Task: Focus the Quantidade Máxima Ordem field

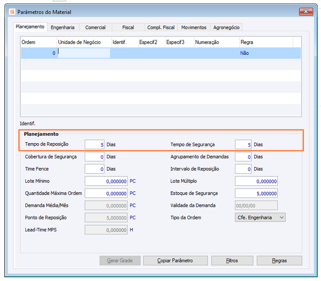Action: pos(106,193)
